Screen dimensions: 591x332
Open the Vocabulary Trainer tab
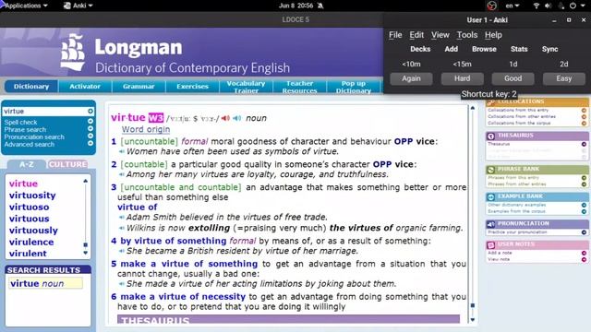pos(246,87)
